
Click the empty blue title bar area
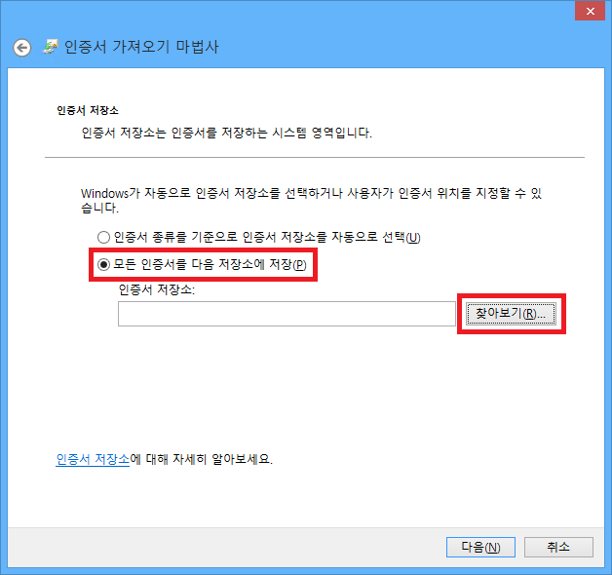pos(292,12)
